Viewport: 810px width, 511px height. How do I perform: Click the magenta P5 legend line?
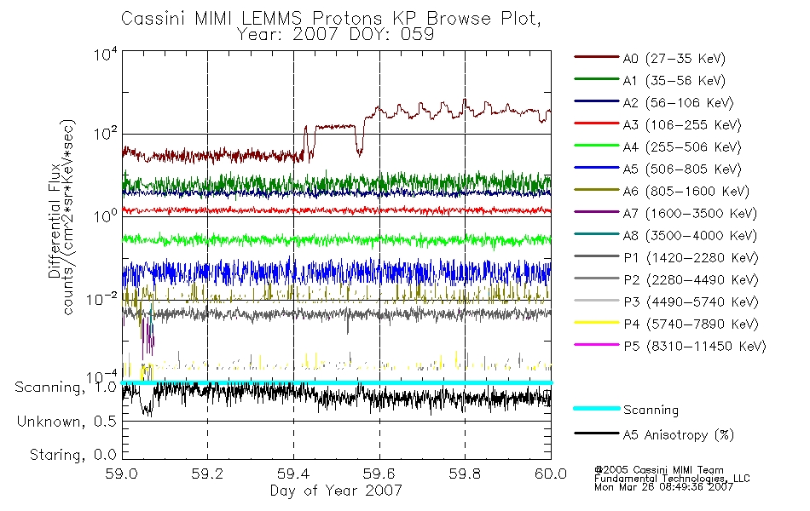(597, 345)
